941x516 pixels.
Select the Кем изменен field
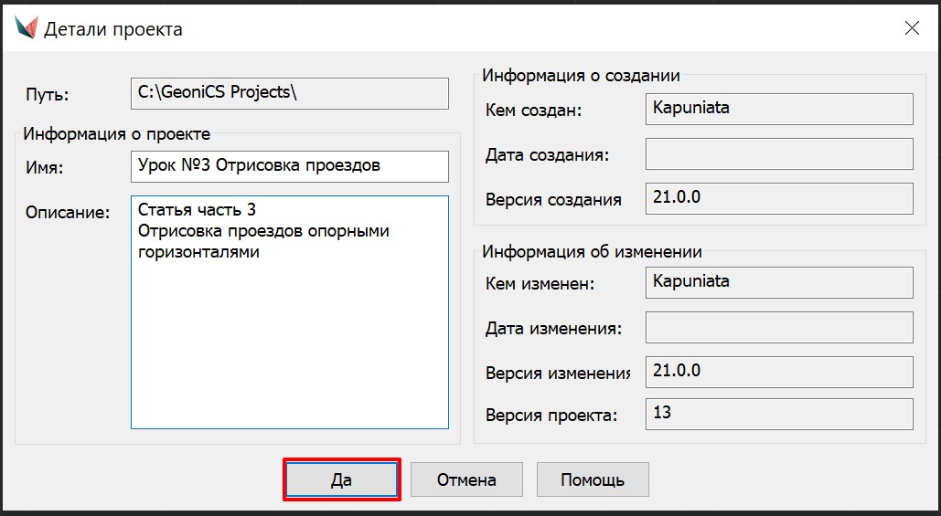778,282
